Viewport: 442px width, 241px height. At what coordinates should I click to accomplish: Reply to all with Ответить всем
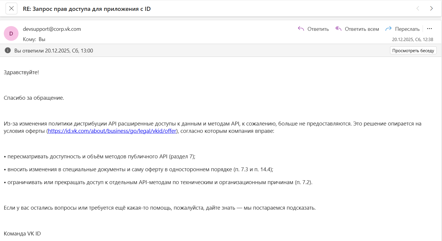coord(357,29)
